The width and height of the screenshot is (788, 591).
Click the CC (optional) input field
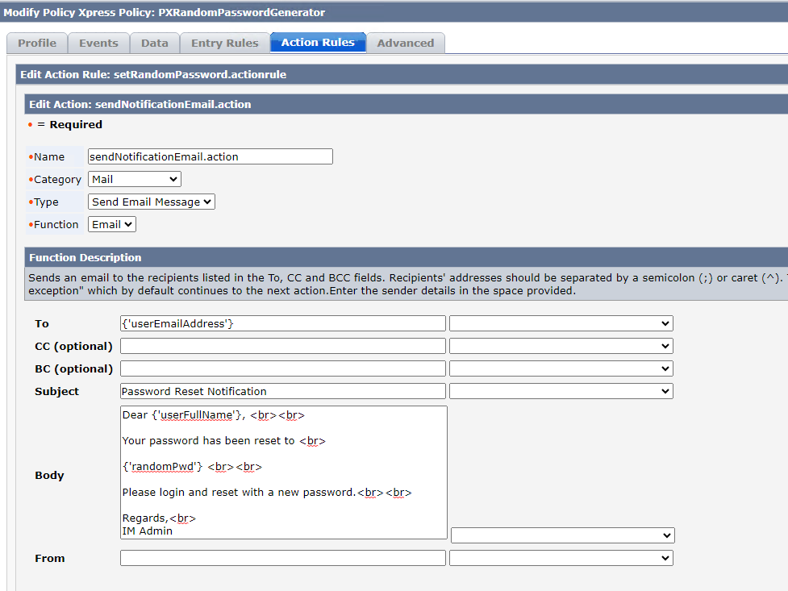click(x=283, y=346)
